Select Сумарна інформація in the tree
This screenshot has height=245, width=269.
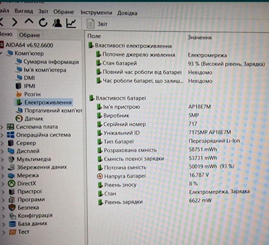[x=51, y=62]
